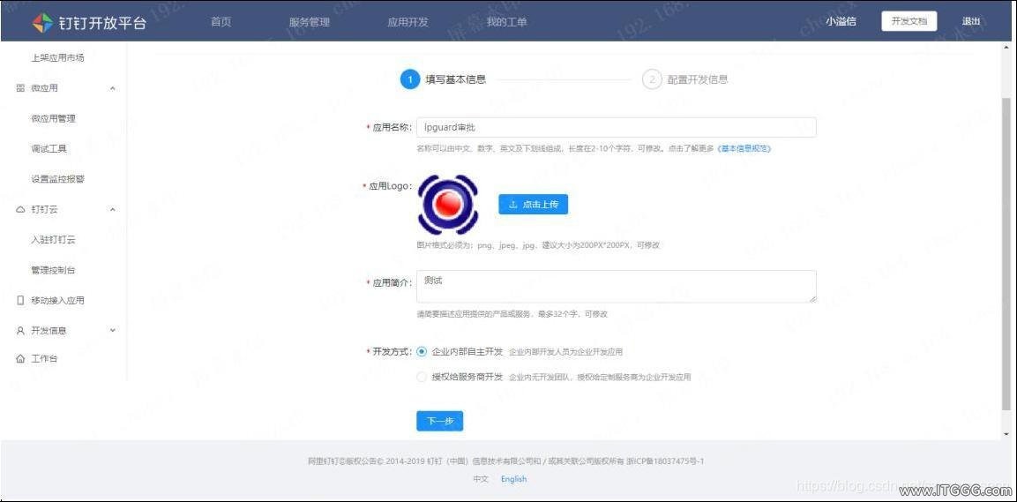The height and width of the screenshot is (502, 1017).
Task: Click the 开发信息 person icon
Action: [x=20, y=330]
